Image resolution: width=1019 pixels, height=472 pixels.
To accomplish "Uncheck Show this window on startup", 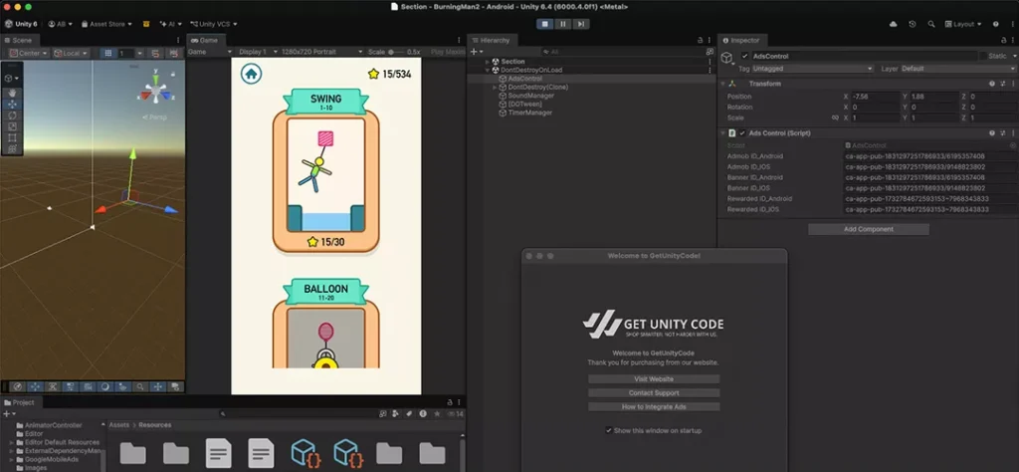I will tap(609, 430).
